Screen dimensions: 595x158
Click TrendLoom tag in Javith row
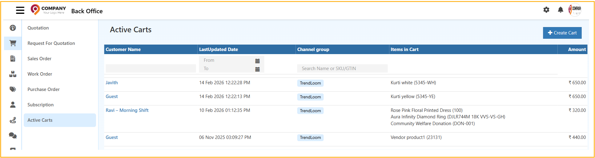310,83
